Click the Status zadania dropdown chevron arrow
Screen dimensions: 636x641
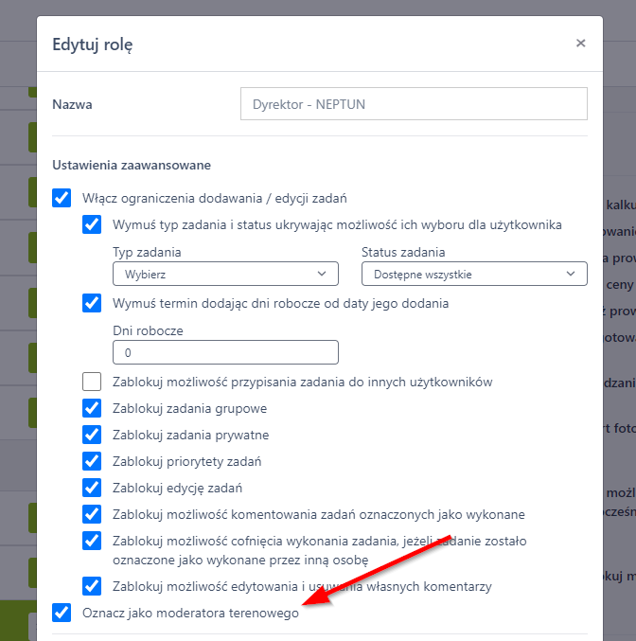(x=571, y=275)
